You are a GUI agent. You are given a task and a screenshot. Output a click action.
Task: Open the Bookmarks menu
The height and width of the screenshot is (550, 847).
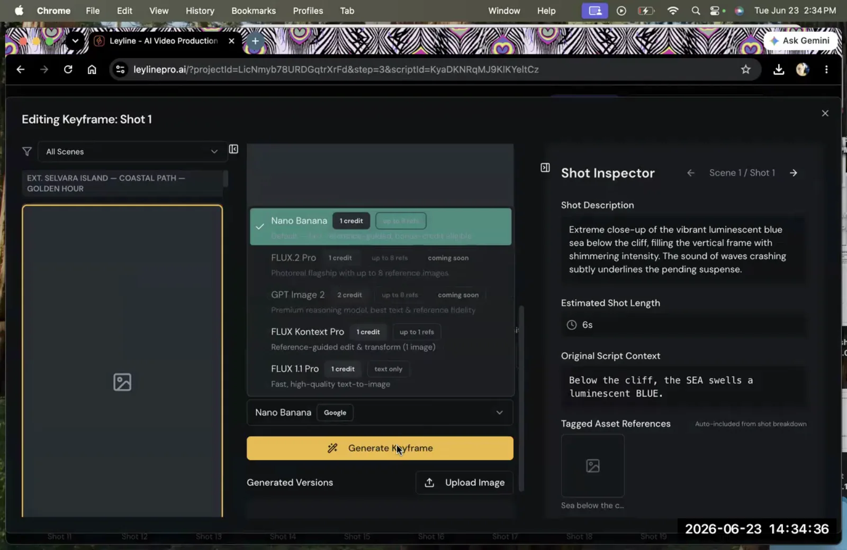tap(254, 11)
